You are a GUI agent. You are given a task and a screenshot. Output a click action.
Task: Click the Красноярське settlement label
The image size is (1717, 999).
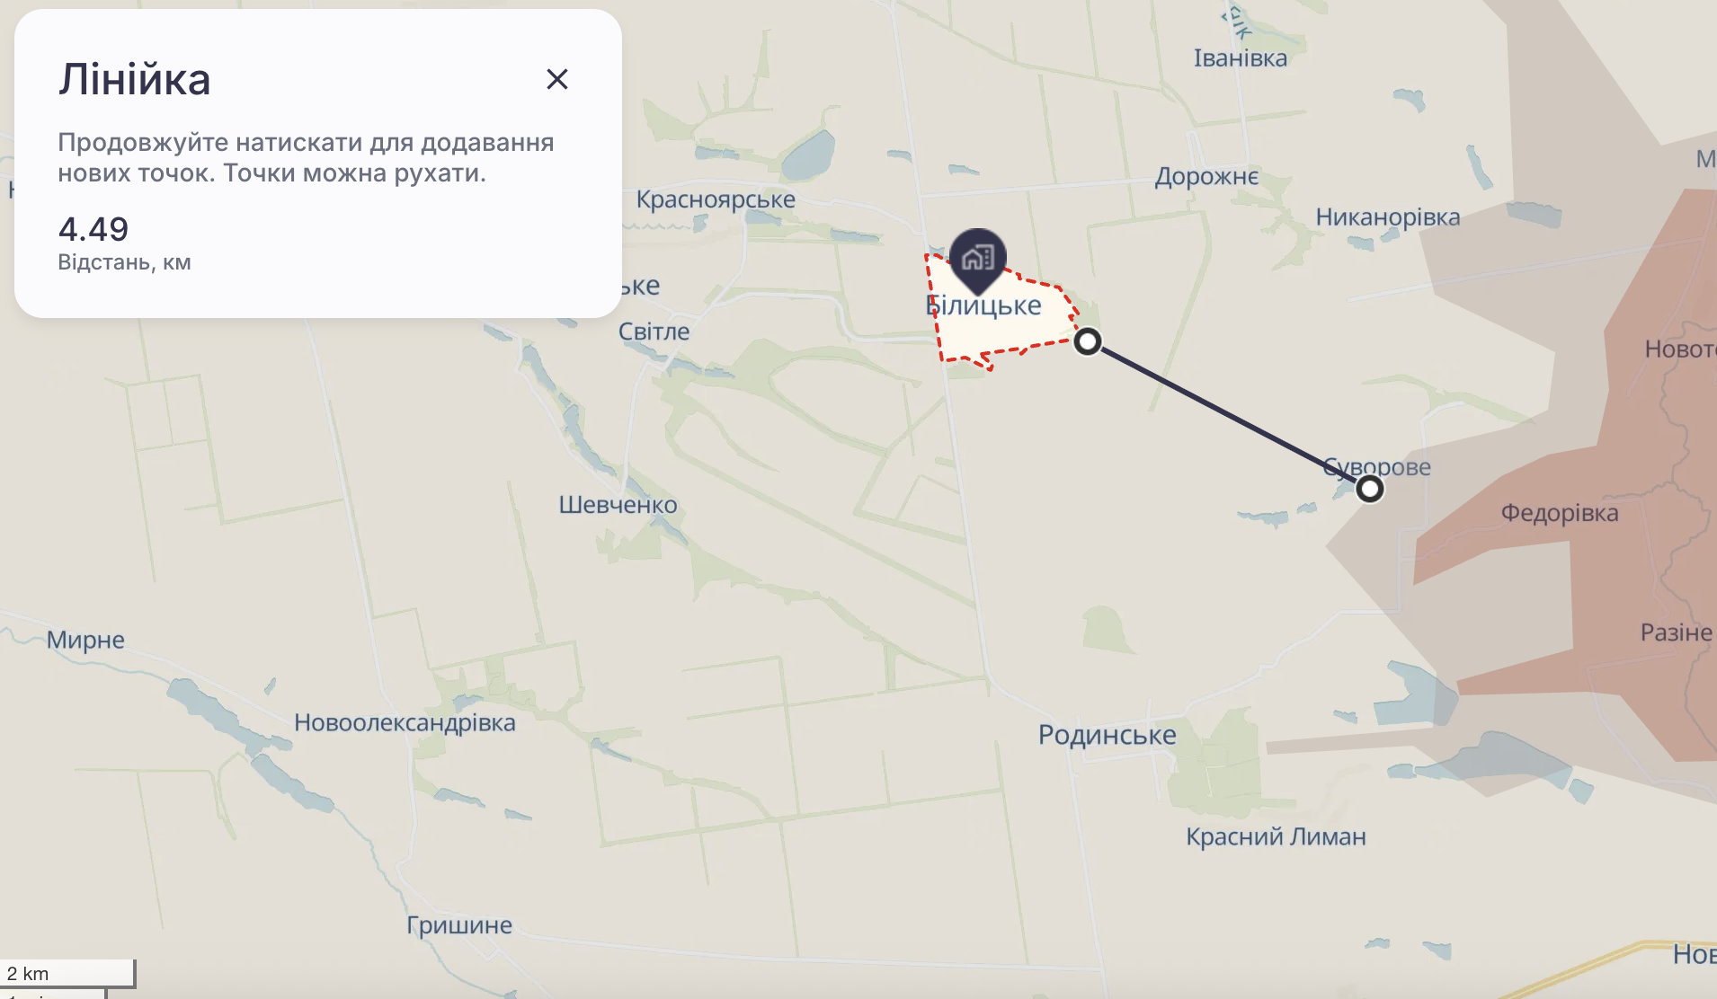click(x=716, y=199)
